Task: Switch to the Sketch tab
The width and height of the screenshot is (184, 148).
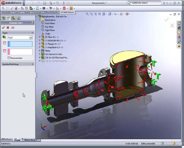Action: point(27,13)
